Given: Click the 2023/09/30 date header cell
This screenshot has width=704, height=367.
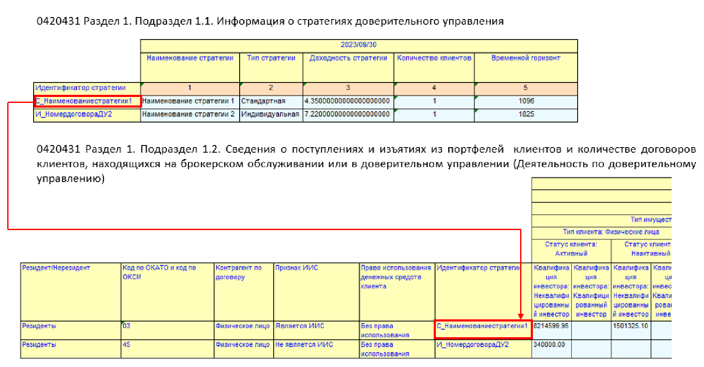Looking at the screenshot, I should (x=358, y=45).
